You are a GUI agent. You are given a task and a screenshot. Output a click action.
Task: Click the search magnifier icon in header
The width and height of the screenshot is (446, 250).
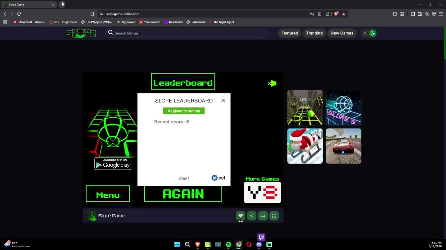coord(110,33)
